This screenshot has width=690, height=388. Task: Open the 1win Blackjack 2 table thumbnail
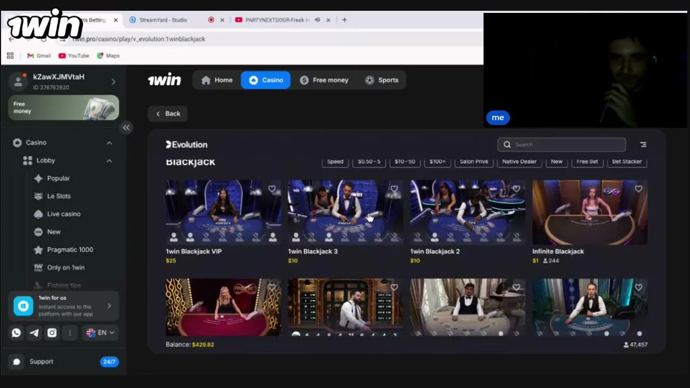tap(468, 212)
